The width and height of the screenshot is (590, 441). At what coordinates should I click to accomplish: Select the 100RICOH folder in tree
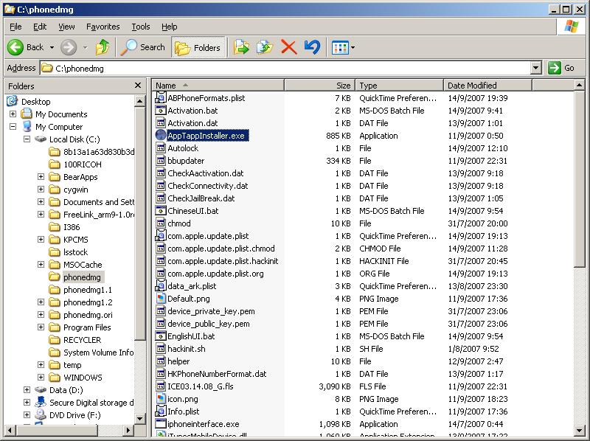83,164
